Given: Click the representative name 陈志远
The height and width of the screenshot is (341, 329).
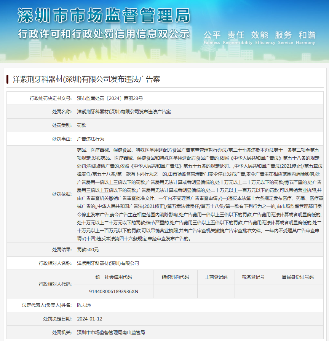Looking at the screenshot, I should click(x=84, y=305).
